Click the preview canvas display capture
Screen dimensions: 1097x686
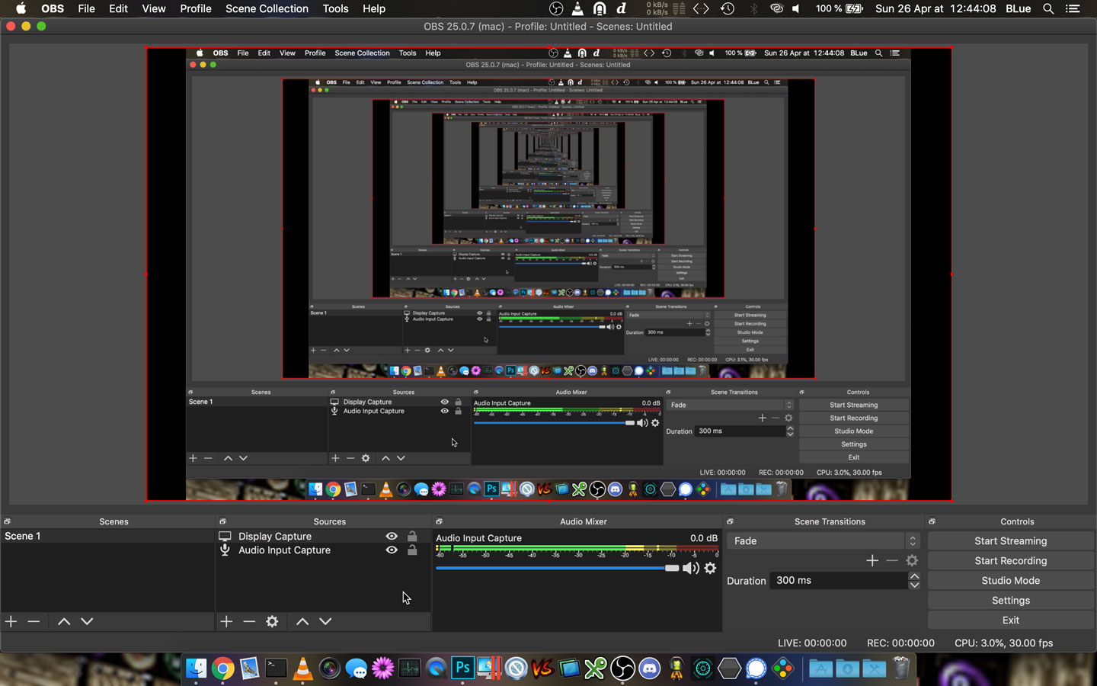548,274
